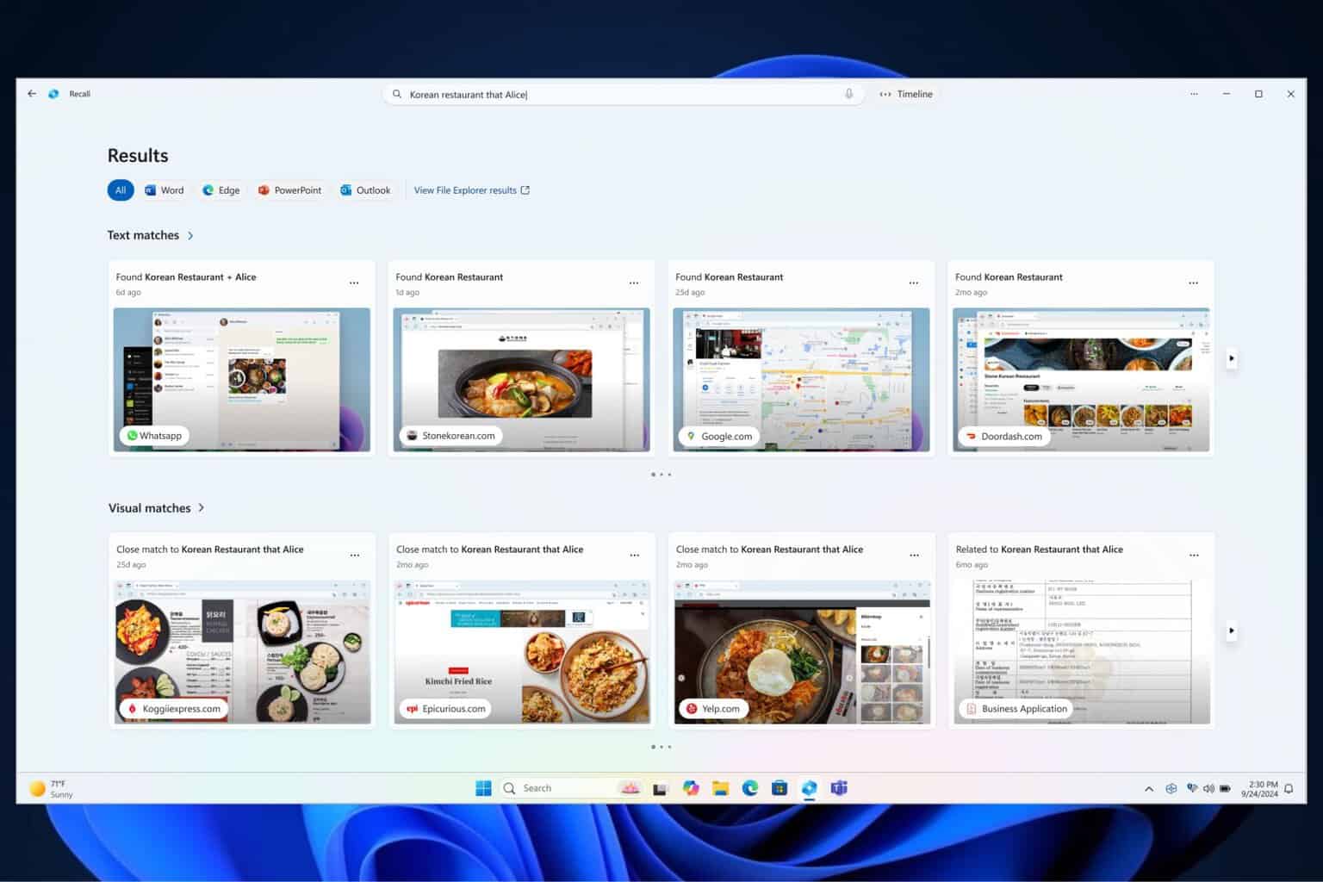Click the page dots under Text matches
Image resolution: width=1323 pixels, height=882 pixels.
tap(661, 475)
